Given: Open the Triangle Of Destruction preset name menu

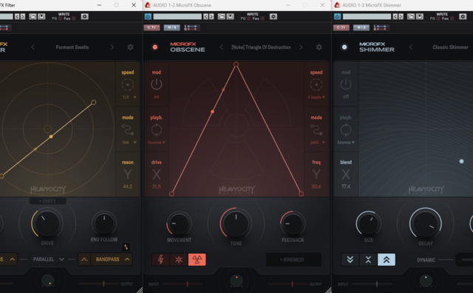Looking at the screenshot, I should click(x=261, y=47).
